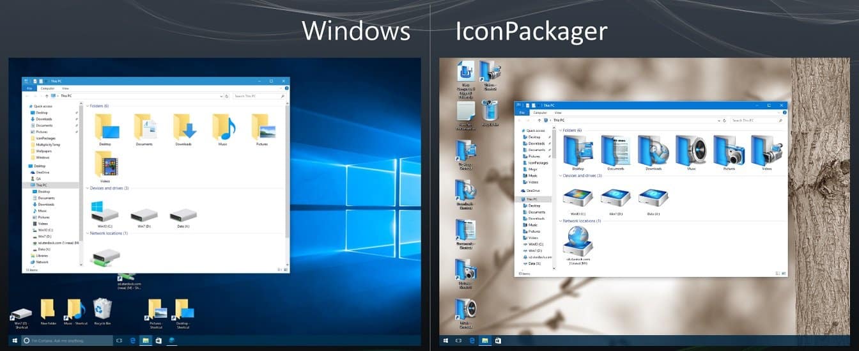This screenshot has width=859, height=351.
Task: Open File tab in IconPackager explorer
Action: point(522,113)
